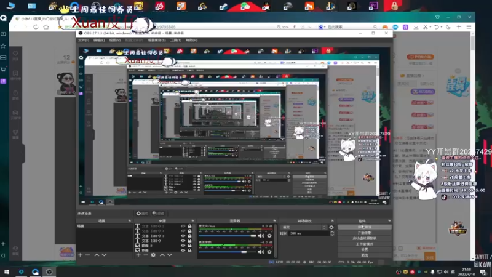Remove the selected source with the minus icon
Viewport: 492px width, 277px height.
[146, 255]
